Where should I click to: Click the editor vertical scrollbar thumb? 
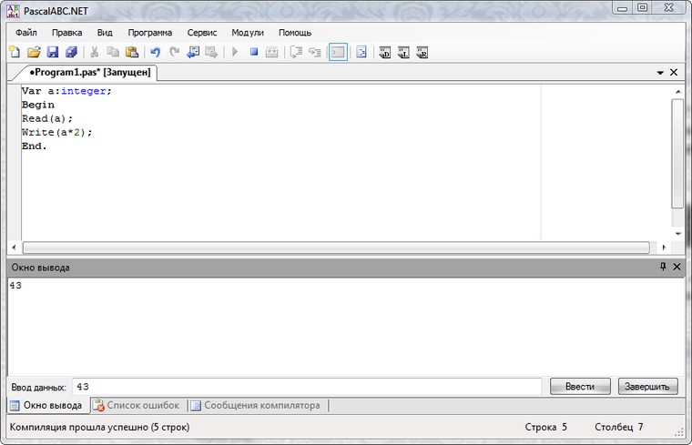pyautogui.click(x=677, y=154)
